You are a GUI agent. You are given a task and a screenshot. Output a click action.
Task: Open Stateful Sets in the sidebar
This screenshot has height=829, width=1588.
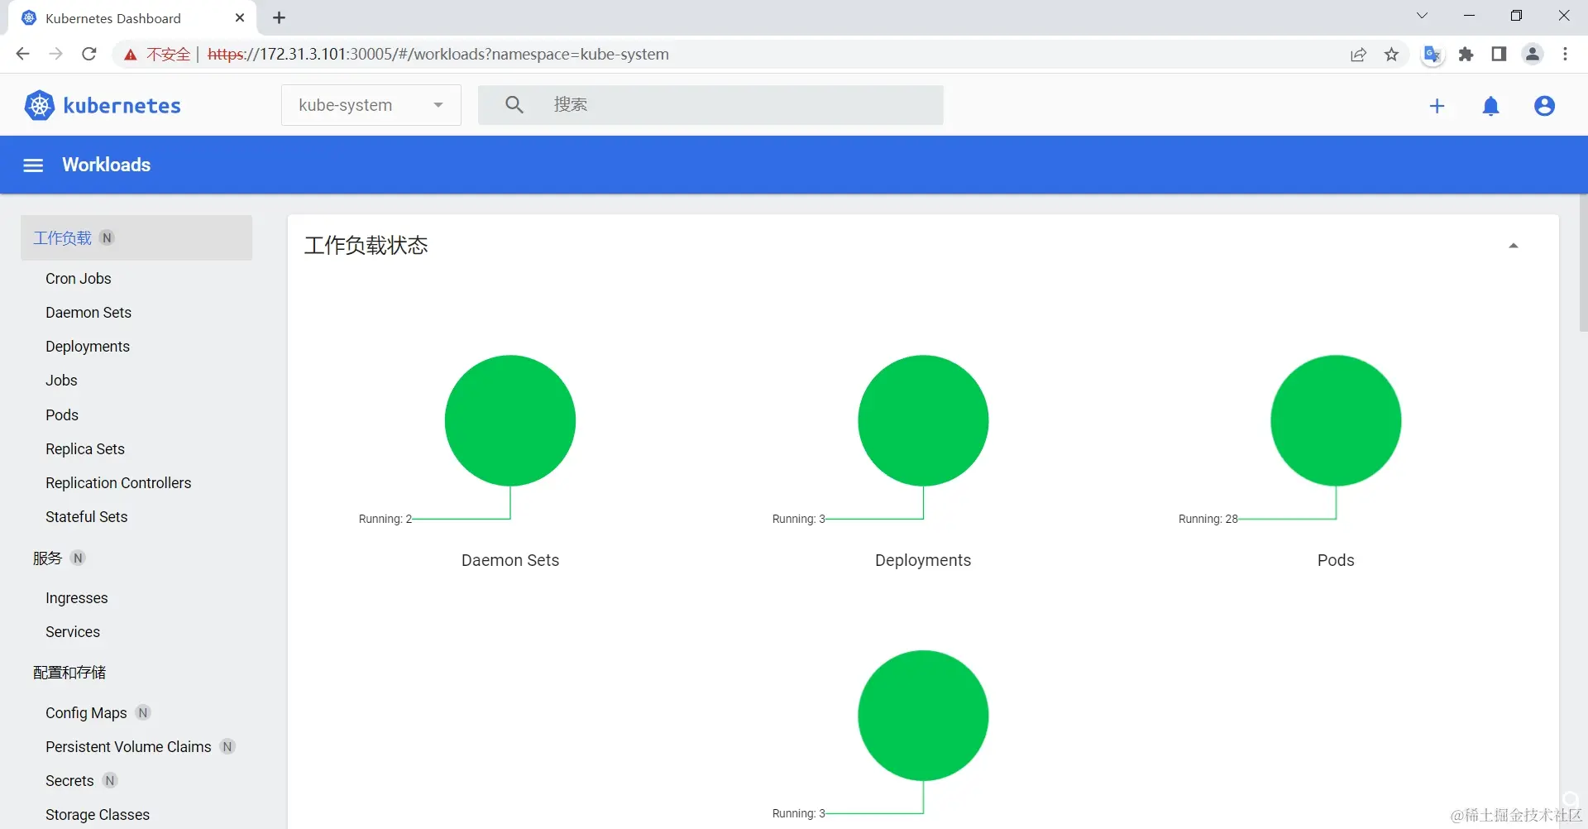tap(87, 517)
